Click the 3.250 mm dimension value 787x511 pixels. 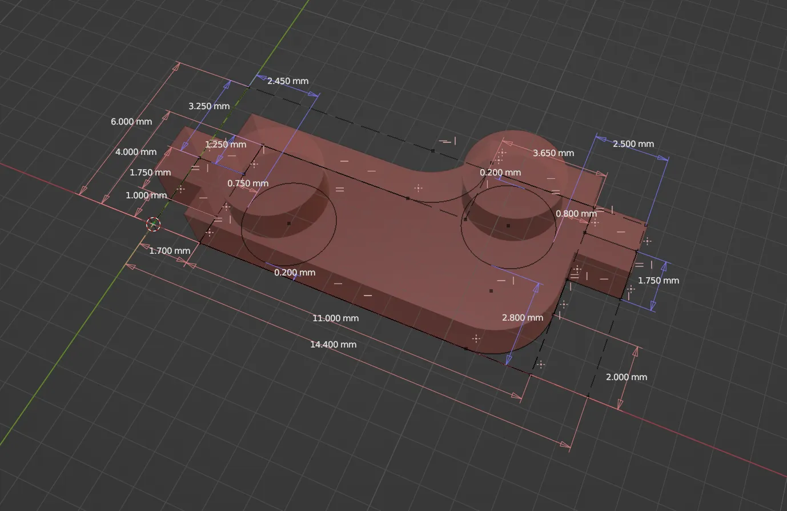point(209,106)
